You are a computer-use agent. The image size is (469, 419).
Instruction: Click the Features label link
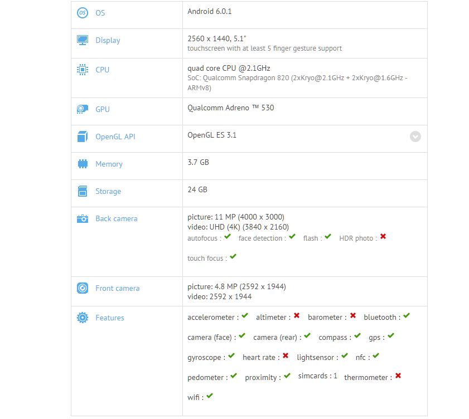110,318
